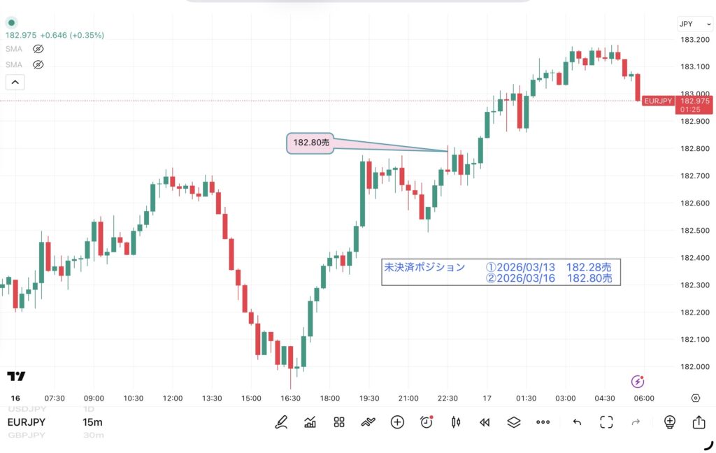Screen dimensions: 716x453
Task: Open the EURJPY symbol selector
Action: pos(27,422)
